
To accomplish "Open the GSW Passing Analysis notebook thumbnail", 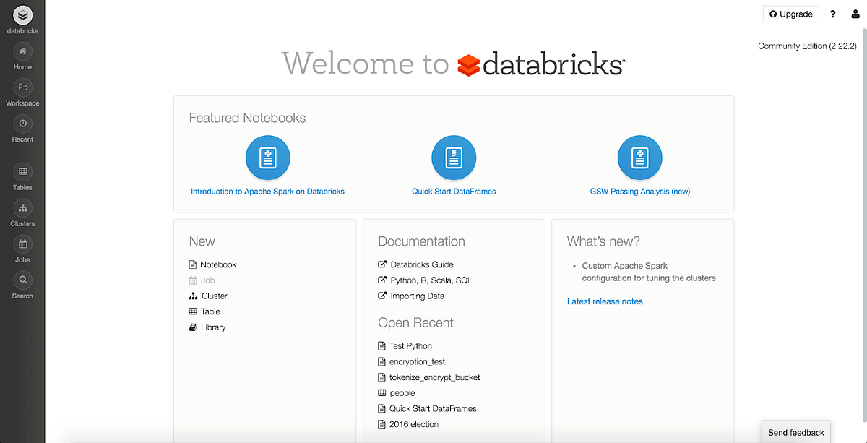I will pyautogui.click(x=639, y=157).
